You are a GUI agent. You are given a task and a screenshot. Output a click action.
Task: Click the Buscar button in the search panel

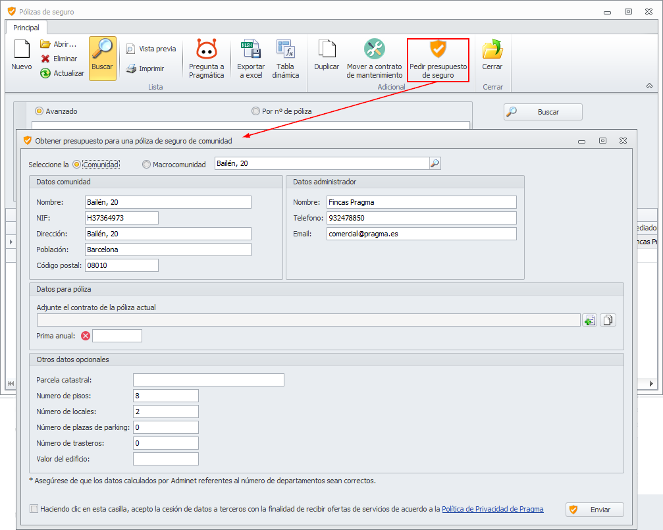click(543, 112)
